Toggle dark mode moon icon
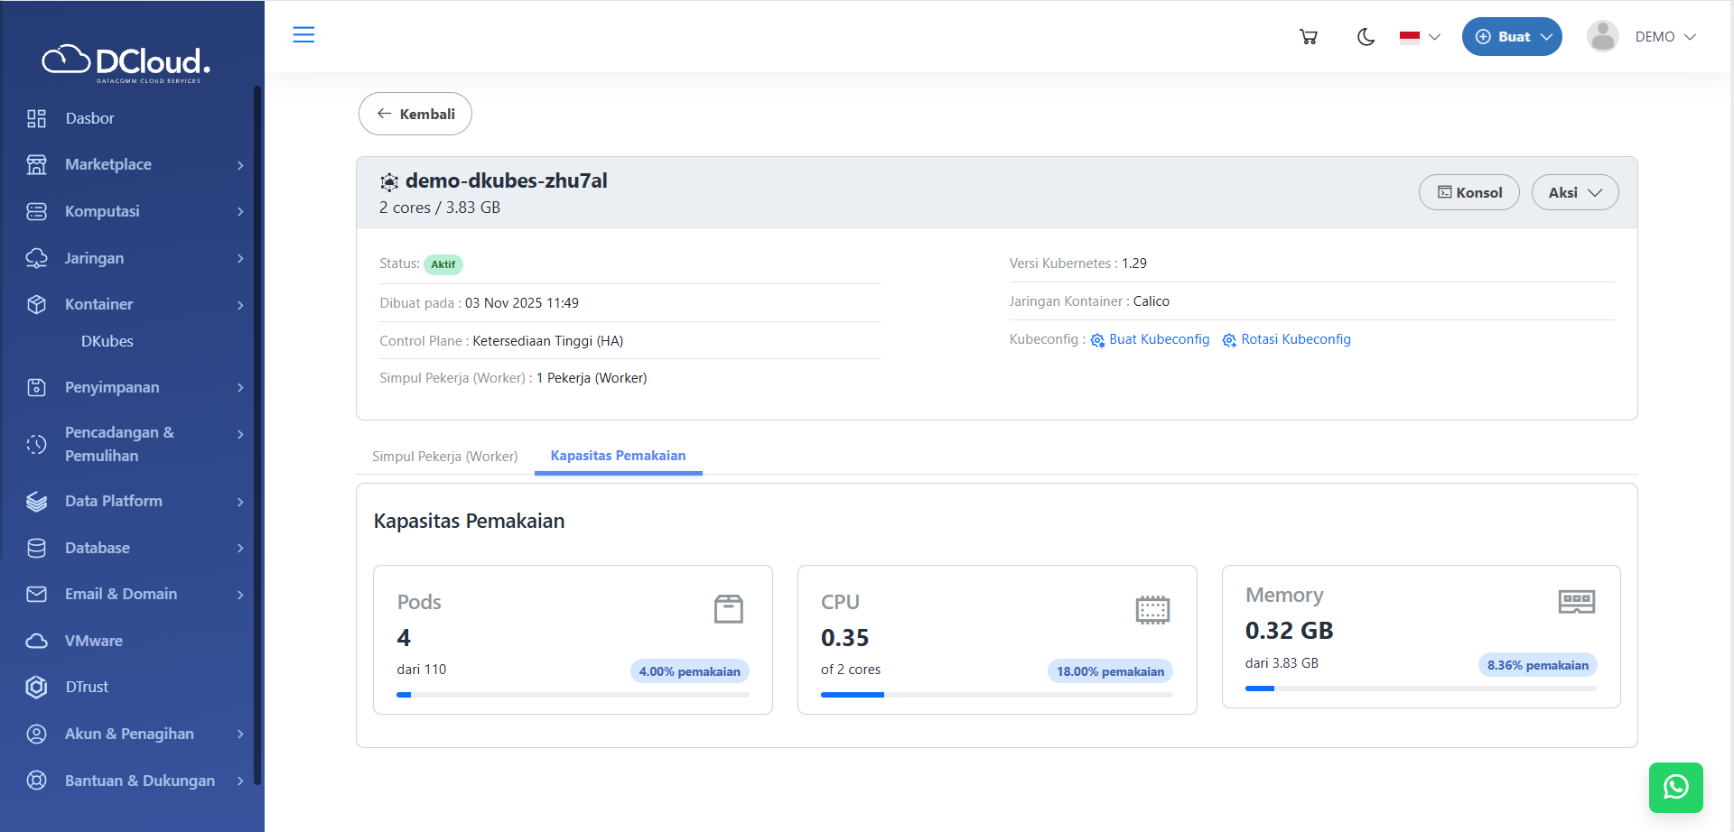This screenshot has width=1734, height=832. point(1366,37)
